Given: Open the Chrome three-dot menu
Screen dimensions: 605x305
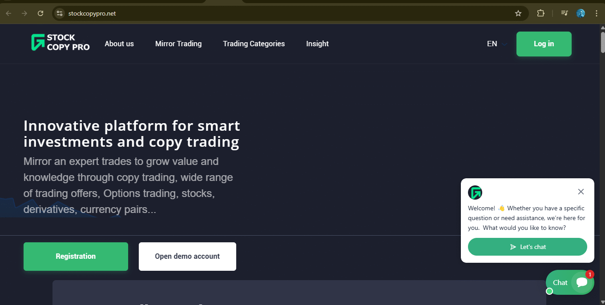Looking at the screenshot, I should 597,13.
